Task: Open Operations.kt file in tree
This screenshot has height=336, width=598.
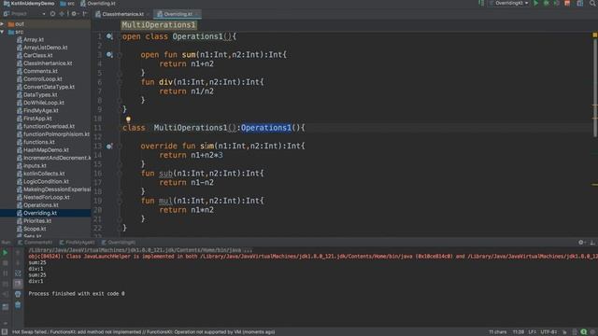Action: tap(41, 205)
